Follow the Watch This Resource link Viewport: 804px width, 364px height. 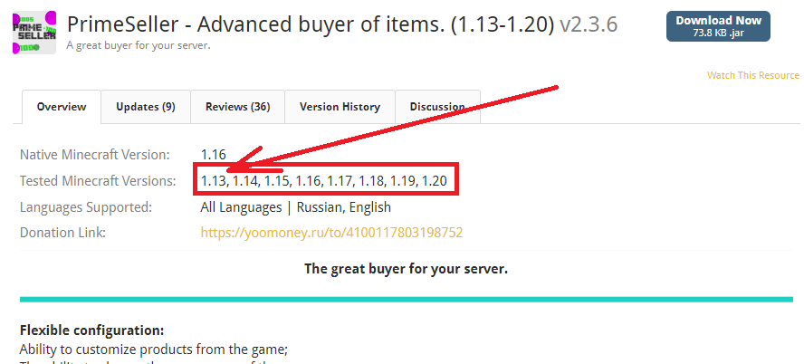(753, 75)
